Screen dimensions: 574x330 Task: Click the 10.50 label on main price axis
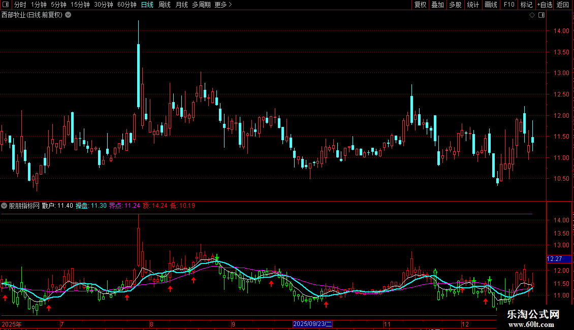pyautogui.click(x=561, y=179)
